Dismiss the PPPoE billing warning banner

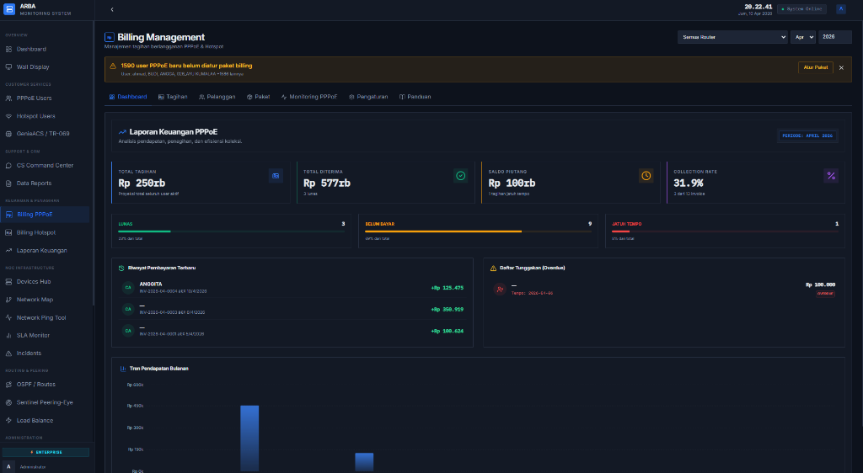tap(841, 67)
